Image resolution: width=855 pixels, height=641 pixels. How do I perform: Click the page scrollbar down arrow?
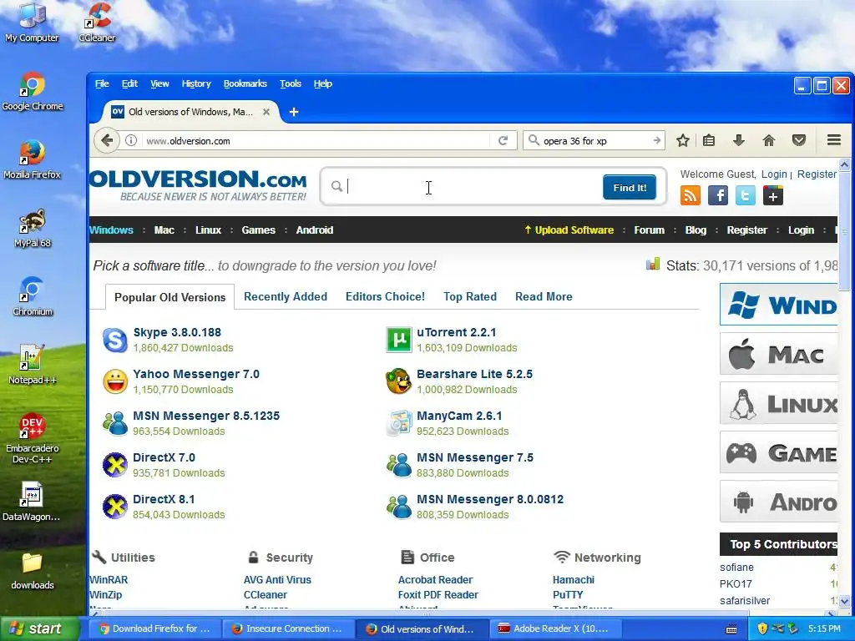point(844,601)
